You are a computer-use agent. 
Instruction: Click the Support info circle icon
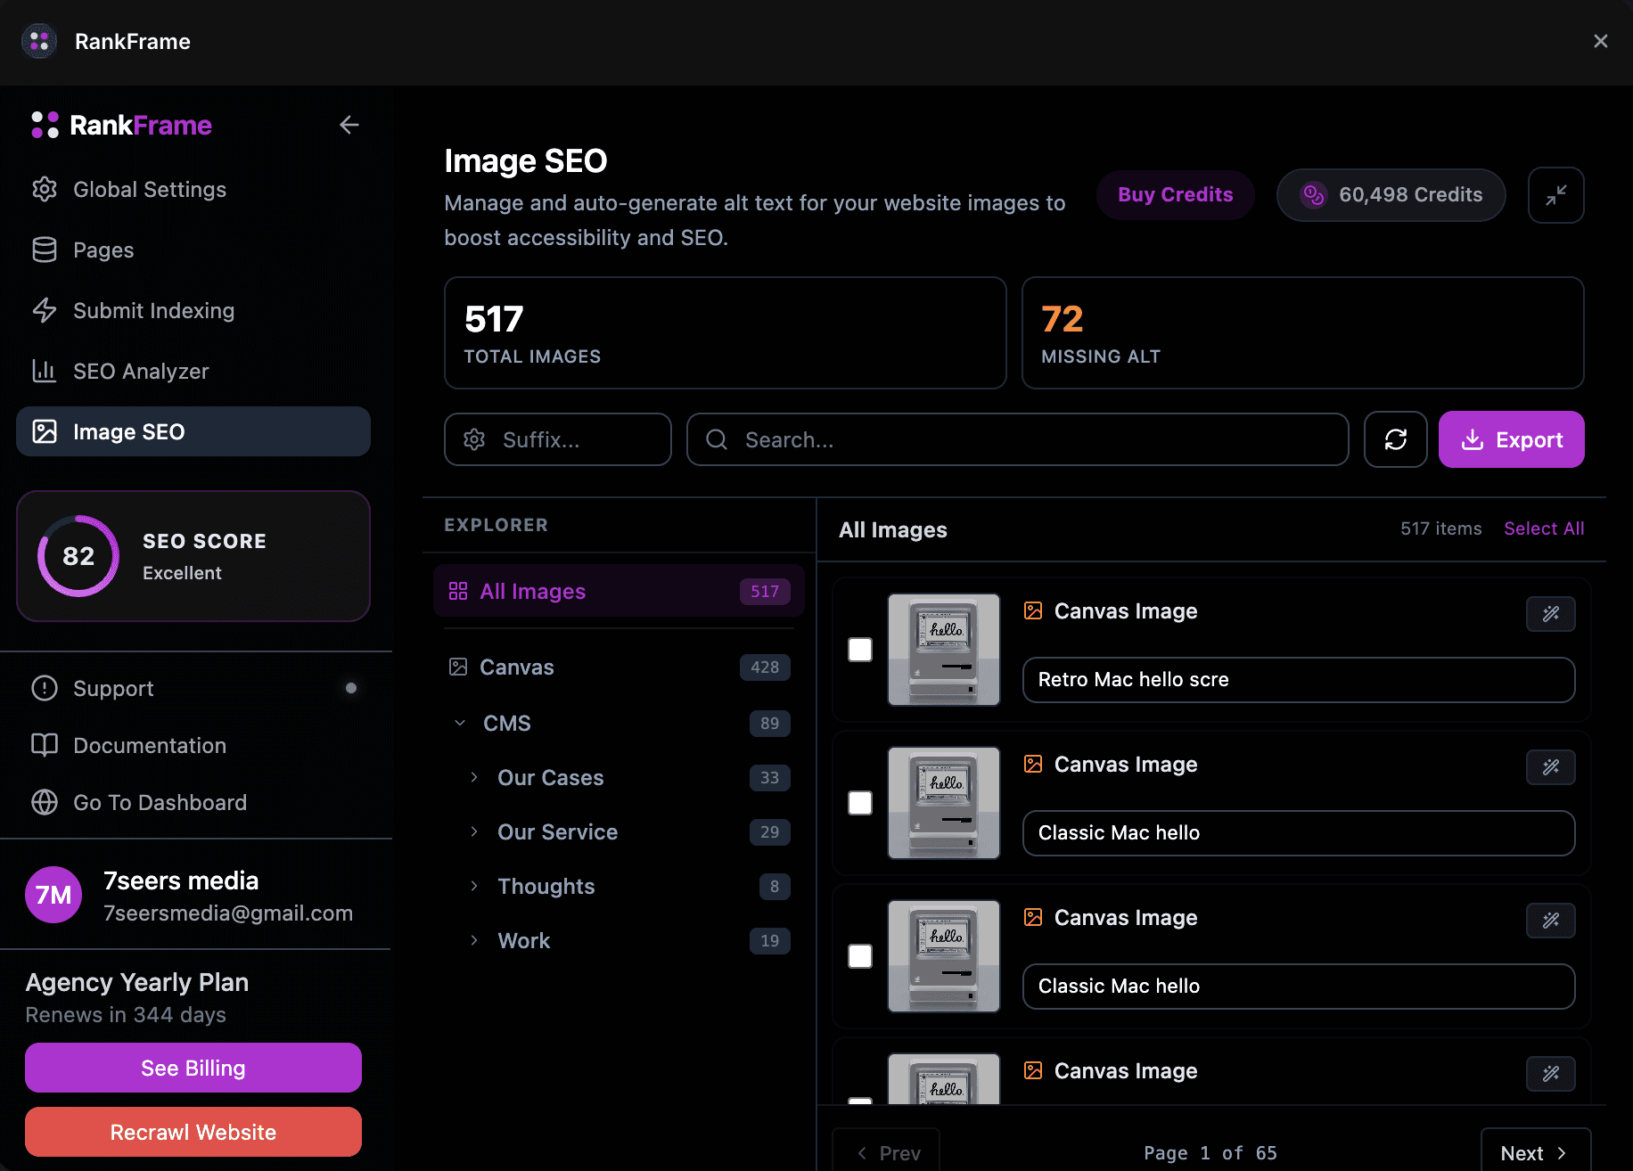(x=45, y=688)
